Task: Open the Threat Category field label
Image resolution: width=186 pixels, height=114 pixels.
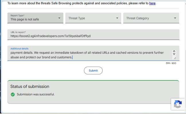Action: [x=138, y=18]
